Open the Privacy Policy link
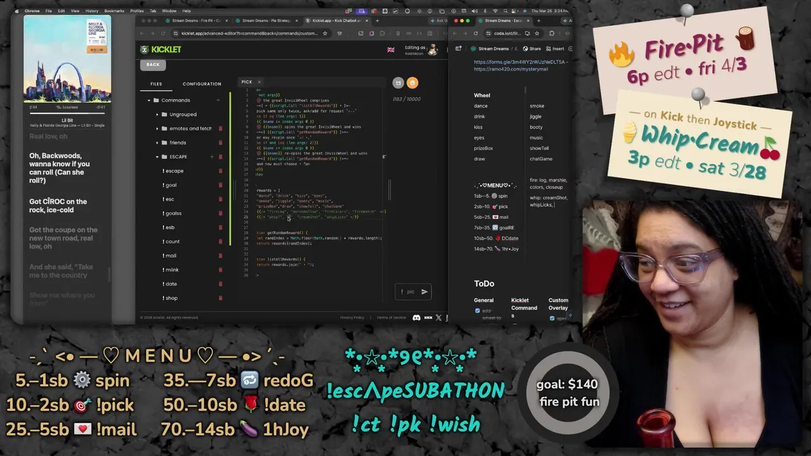811x456 pixels. (352, 317)
